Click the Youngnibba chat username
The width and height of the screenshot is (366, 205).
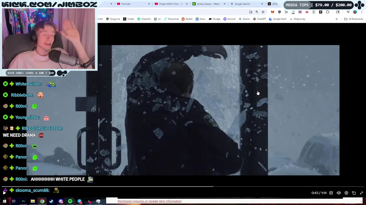tap(27, 117)
